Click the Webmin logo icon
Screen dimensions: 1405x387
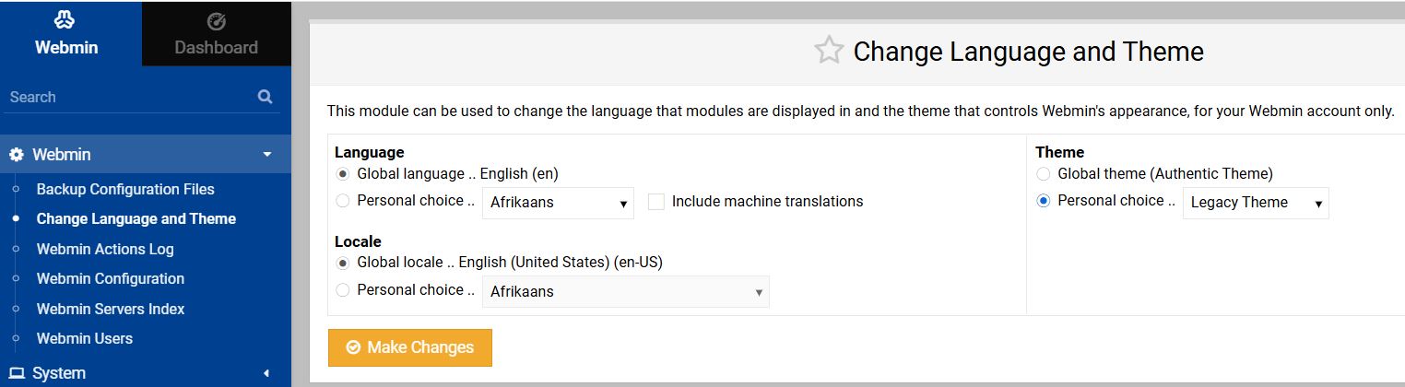point(65,21)
